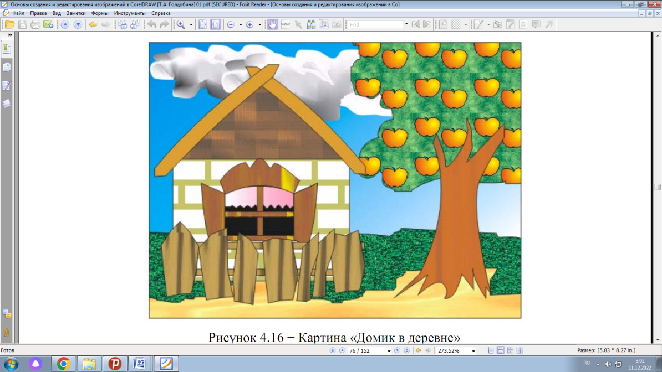Jump to first page in the status bar
Image resolution: width=662 pixels, height=372 pixels.
tap(333, 350)
